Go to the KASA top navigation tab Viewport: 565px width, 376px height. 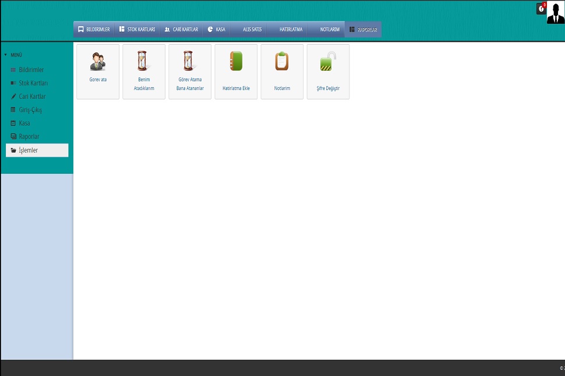(x=217, y=29)
